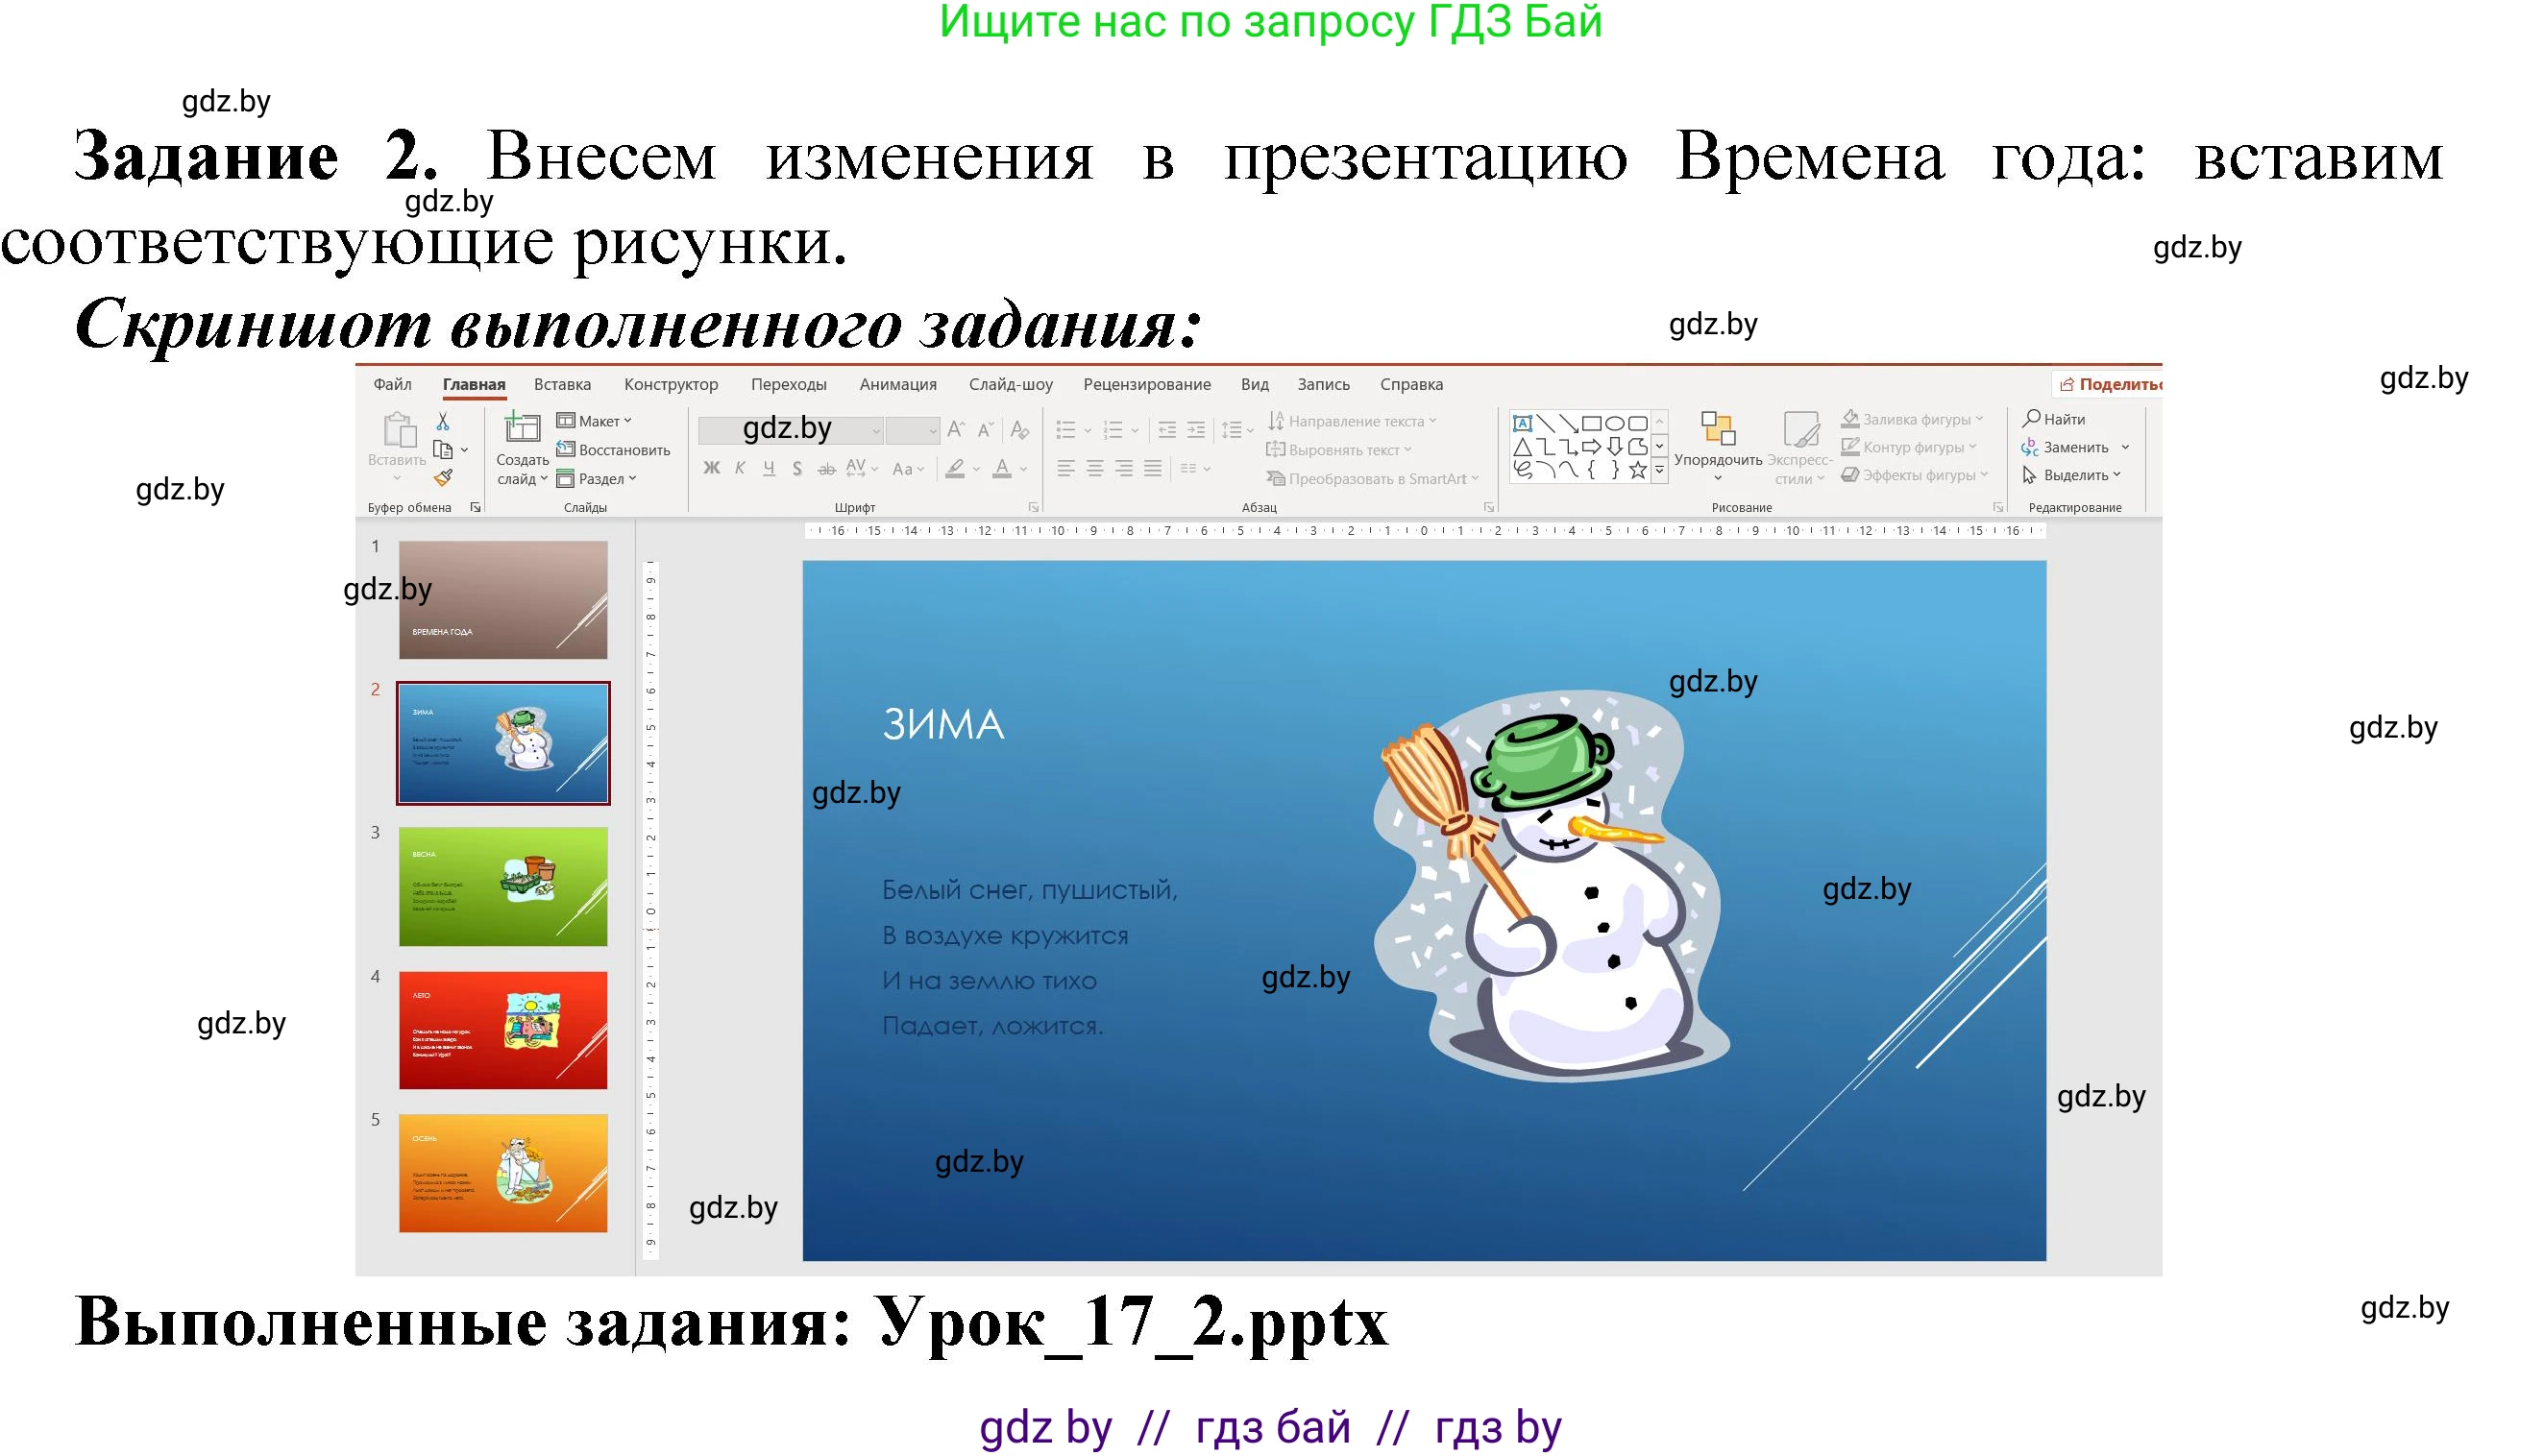Justify text alignment icon
The image size is (2544, 1456).
tap(1153, 468)
